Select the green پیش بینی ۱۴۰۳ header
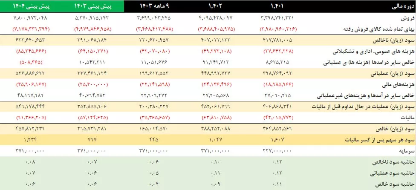Screen dimensions: 416x190 tap(92, 6)
